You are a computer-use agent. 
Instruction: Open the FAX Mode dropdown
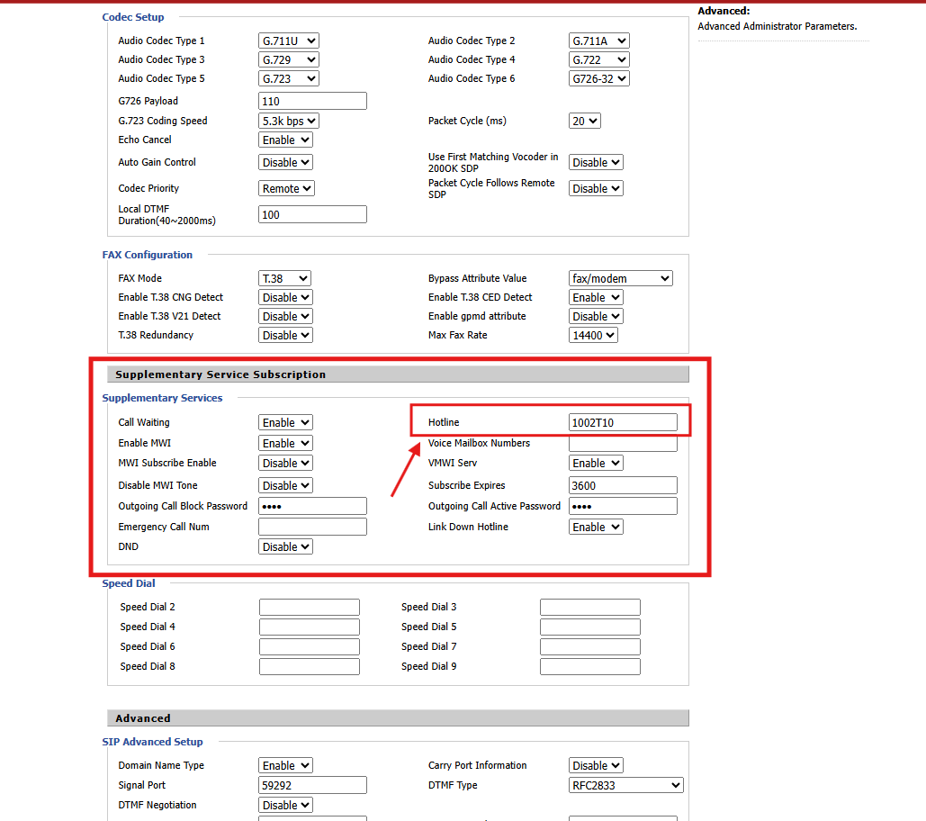click(x=284, y=278)
